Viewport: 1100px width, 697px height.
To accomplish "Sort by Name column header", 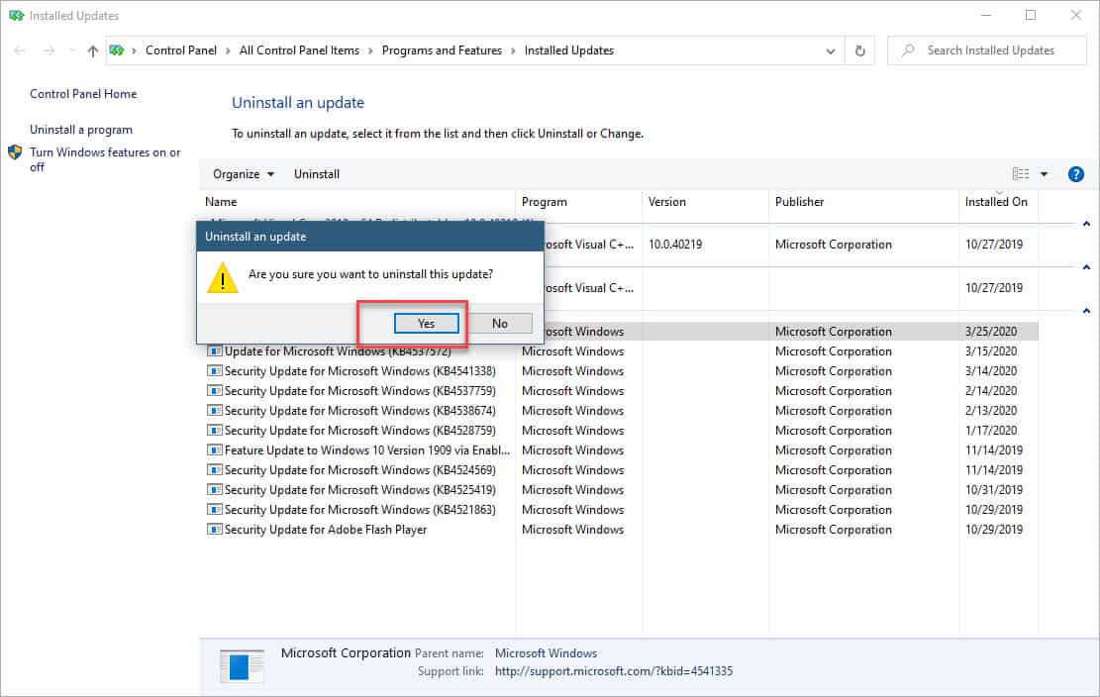I will tap(357, 202).
